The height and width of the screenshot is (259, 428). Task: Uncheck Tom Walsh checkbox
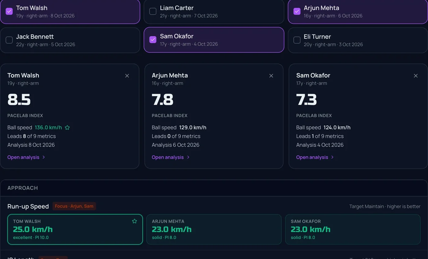tap(9, 11)
